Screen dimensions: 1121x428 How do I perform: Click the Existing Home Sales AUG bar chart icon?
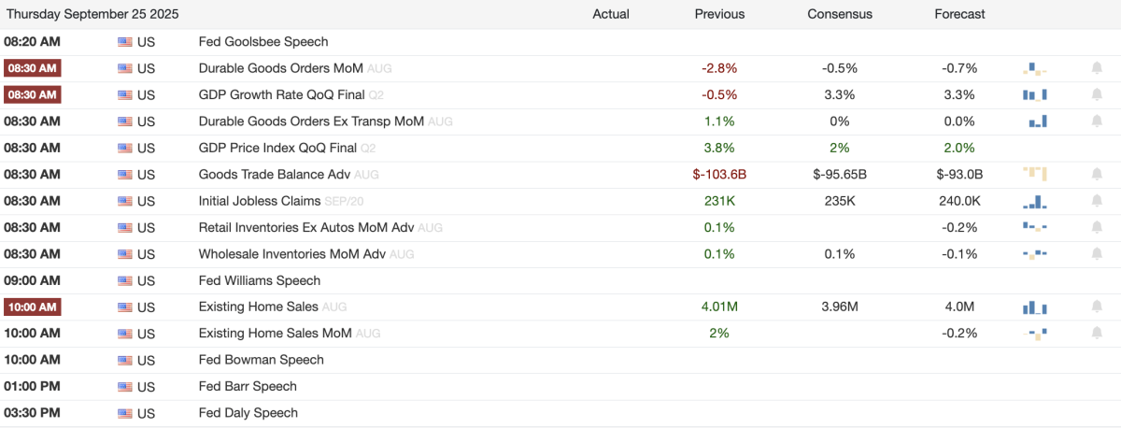(1035, 307)
